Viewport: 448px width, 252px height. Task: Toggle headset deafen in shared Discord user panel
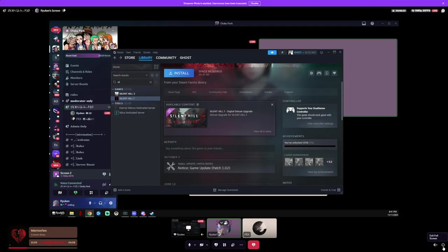pyautogui.click(x=100, y=203)
